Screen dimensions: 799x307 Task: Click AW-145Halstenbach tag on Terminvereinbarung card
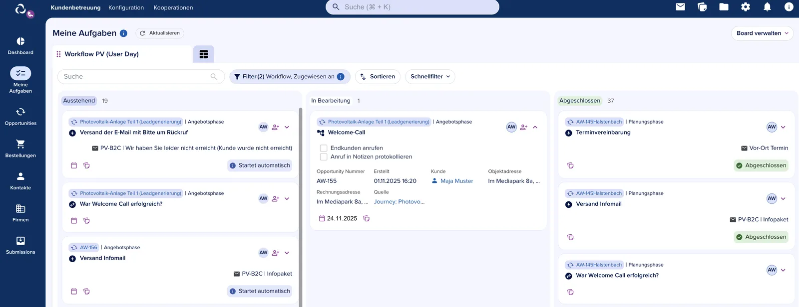[x=594, y=122]
